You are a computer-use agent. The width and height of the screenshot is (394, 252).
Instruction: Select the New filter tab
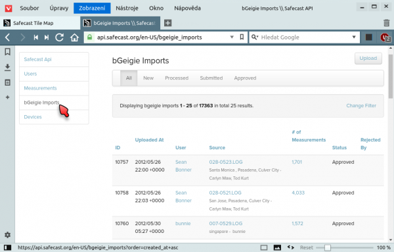click(x=148, y=78)
